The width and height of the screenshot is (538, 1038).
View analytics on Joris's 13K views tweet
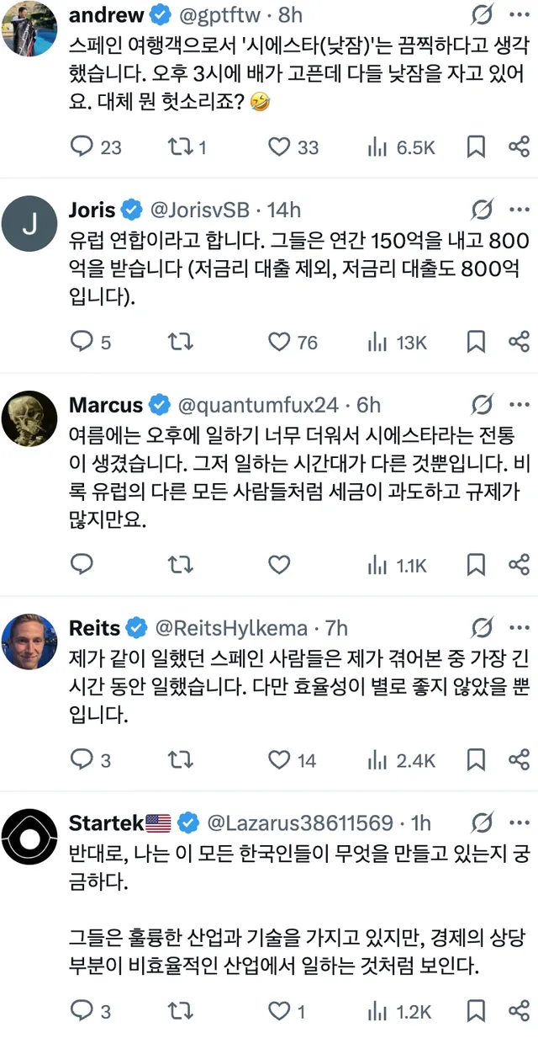[375, 342]
